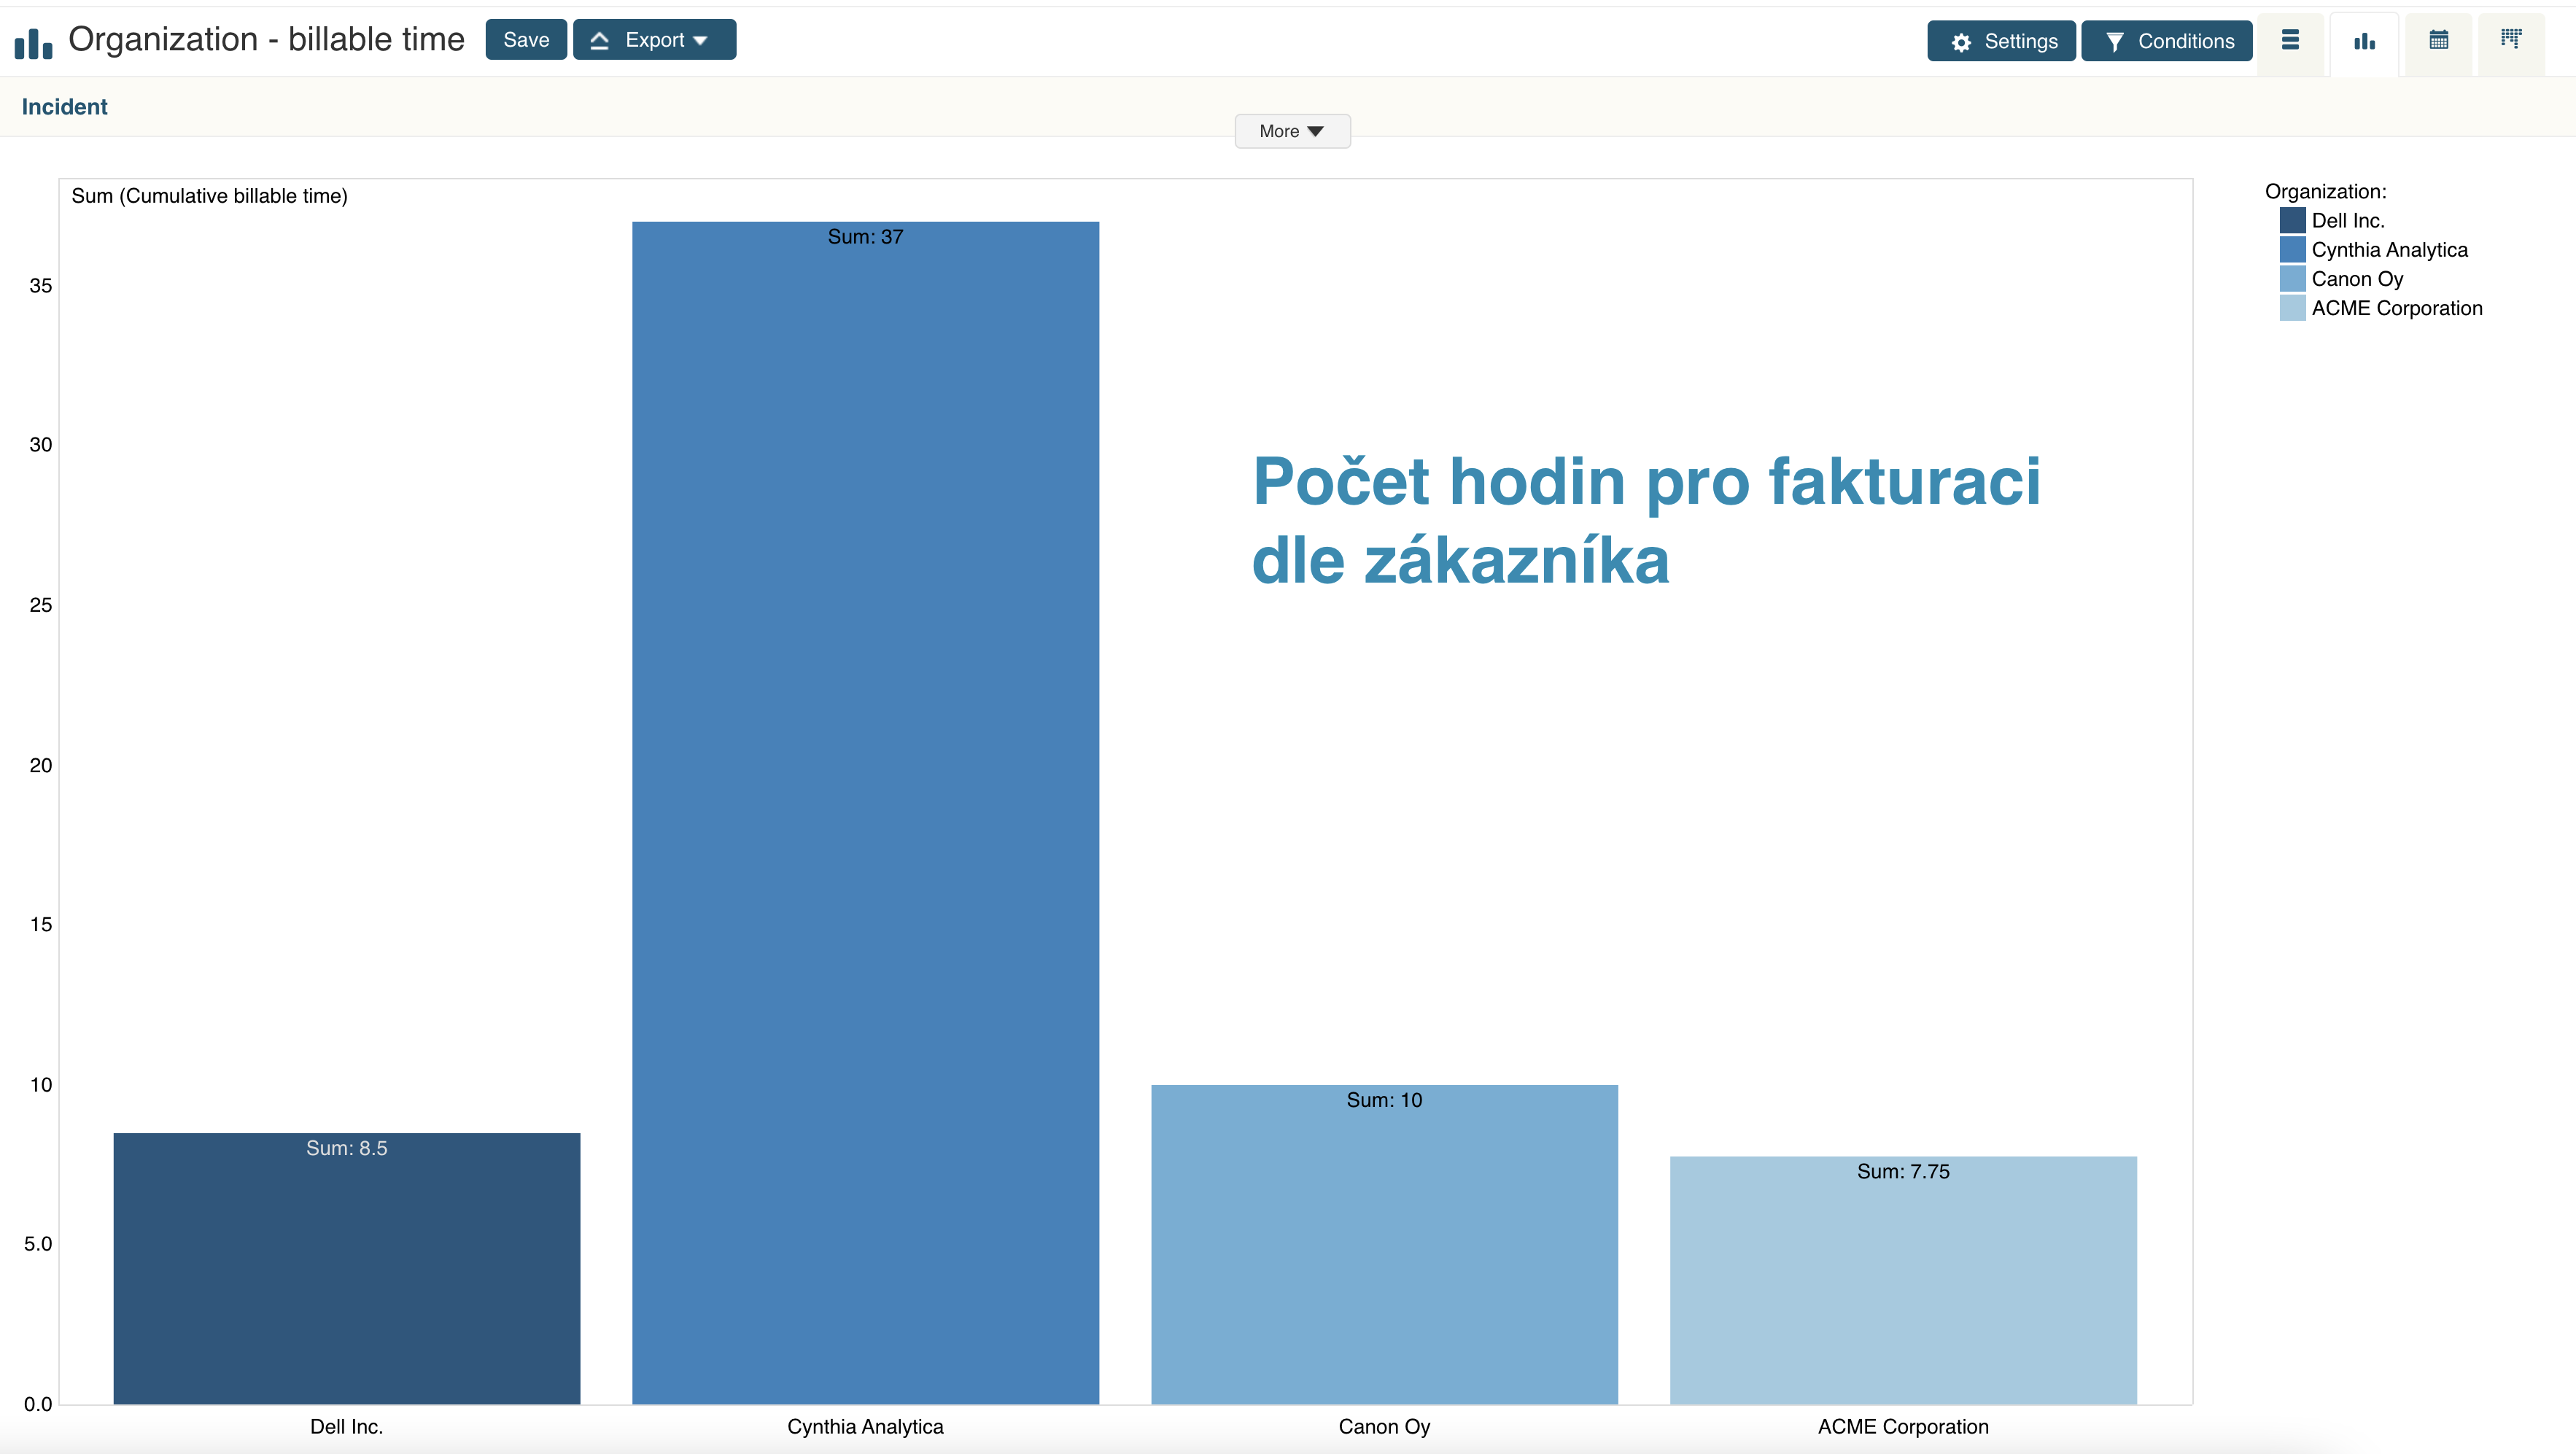2576x1454 pixels.
Task: Click the Canon Oy legend color swatch
Action: [2292, 279]
